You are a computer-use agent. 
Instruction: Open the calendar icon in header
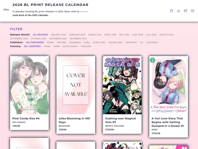(x=172, y=11)
